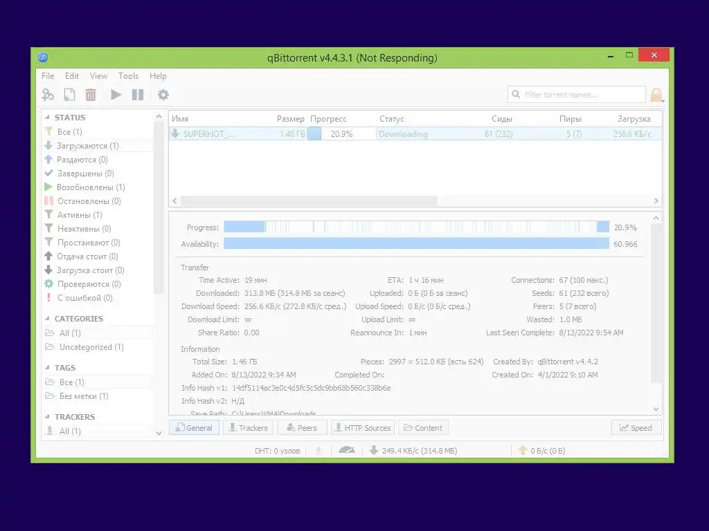Click sidebar scroll down arrow
Image resolution: width=709 pixels, height=531 pixels.
coord(159,434)
